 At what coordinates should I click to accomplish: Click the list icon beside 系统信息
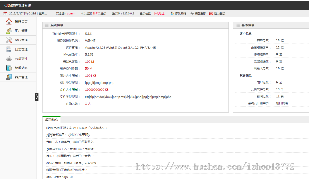tap(47, 25)
